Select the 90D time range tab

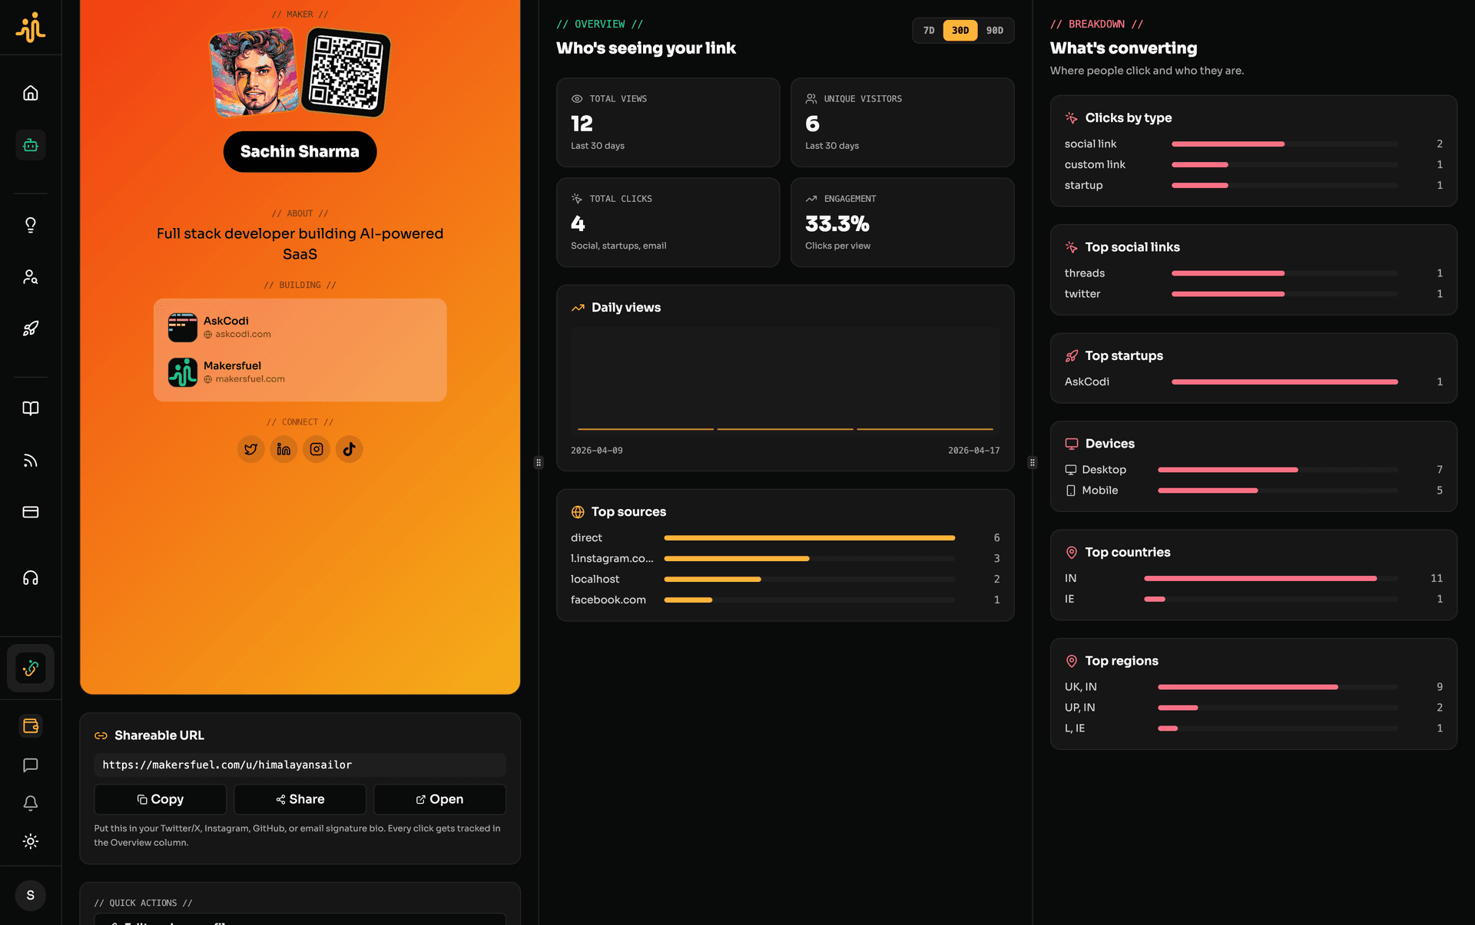[995, 31]
